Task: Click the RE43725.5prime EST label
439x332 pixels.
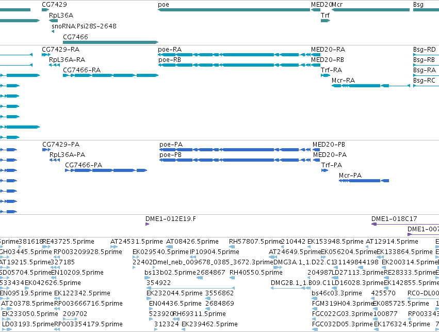Action: point(69,242)
